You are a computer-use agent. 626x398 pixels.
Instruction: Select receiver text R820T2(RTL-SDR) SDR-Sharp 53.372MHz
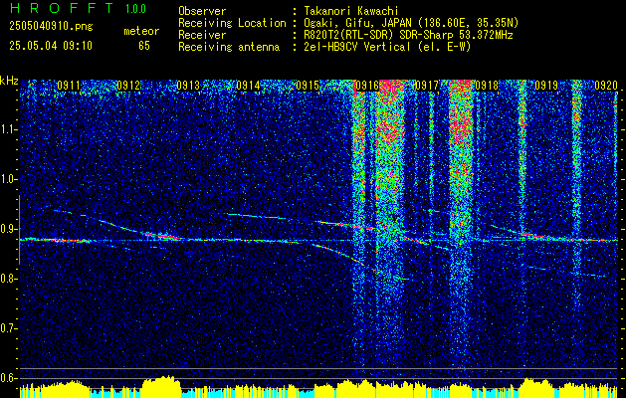pos(409,35)
